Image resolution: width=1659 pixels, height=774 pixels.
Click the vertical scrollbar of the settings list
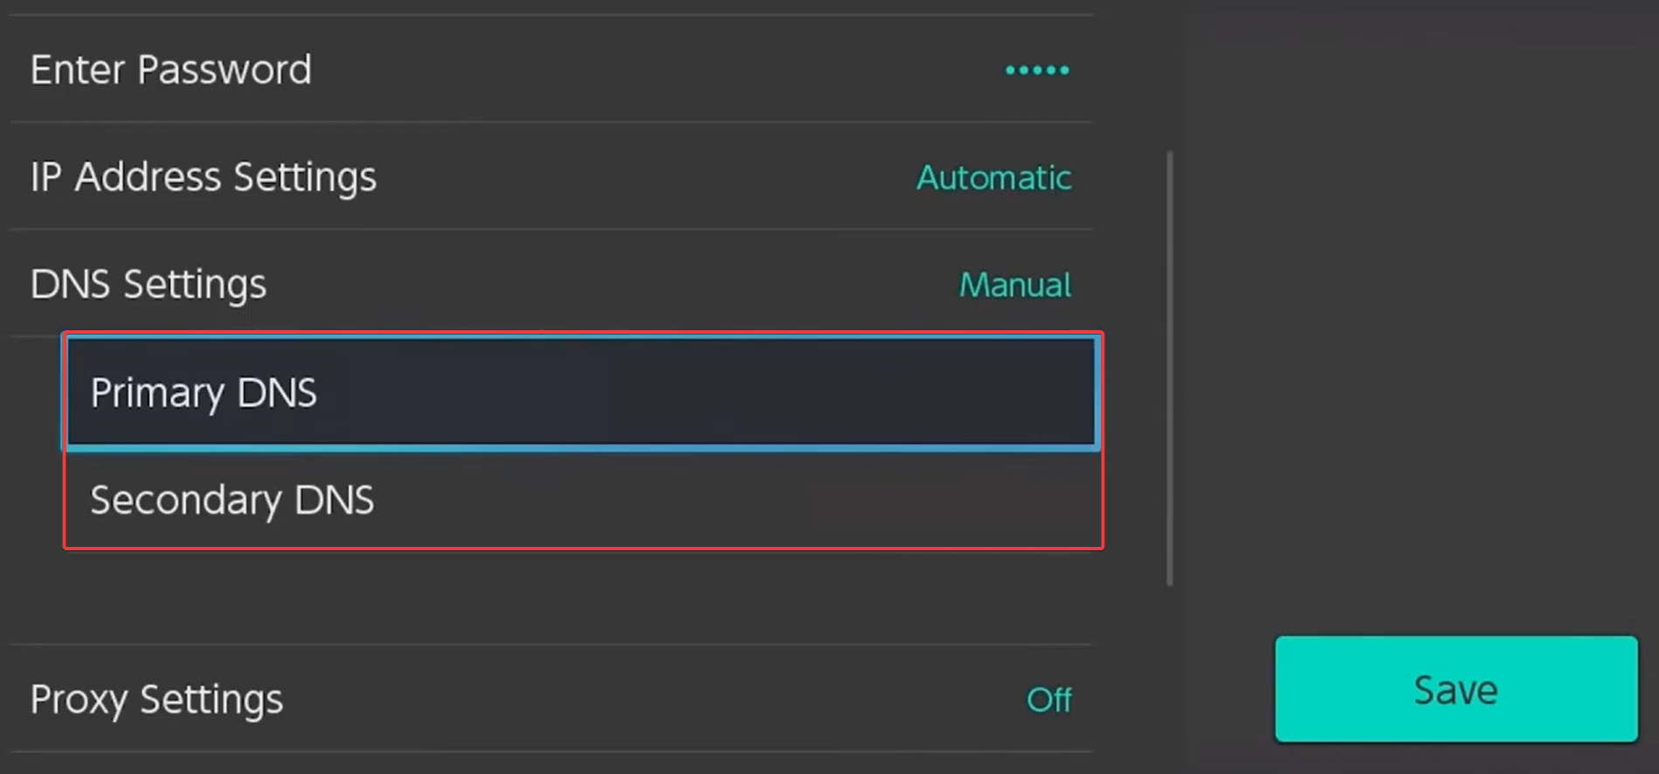[1170, 367]
